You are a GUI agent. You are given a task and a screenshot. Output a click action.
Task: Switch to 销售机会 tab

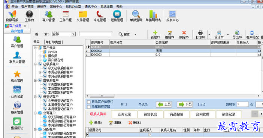point(151,114)
